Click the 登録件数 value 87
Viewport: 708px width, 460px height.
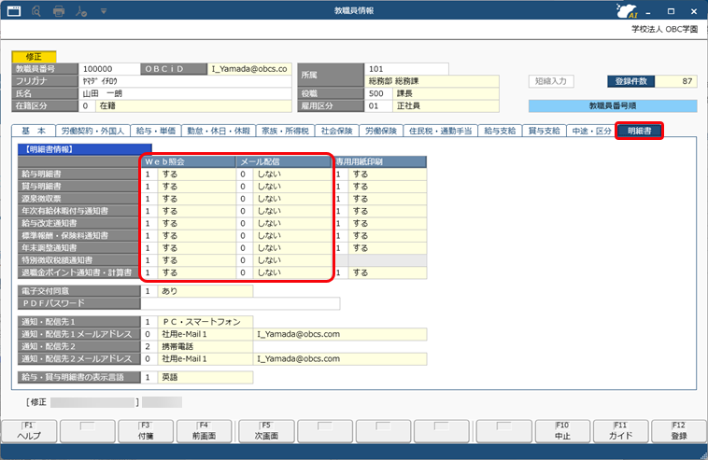tap(676, 81)
